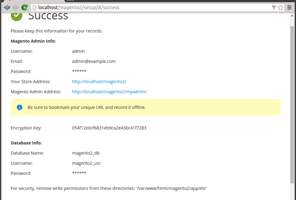Viewport: 296px width, 200px height.
Task: Click the green Success checkmark icon
Action: tap(16, 16)
